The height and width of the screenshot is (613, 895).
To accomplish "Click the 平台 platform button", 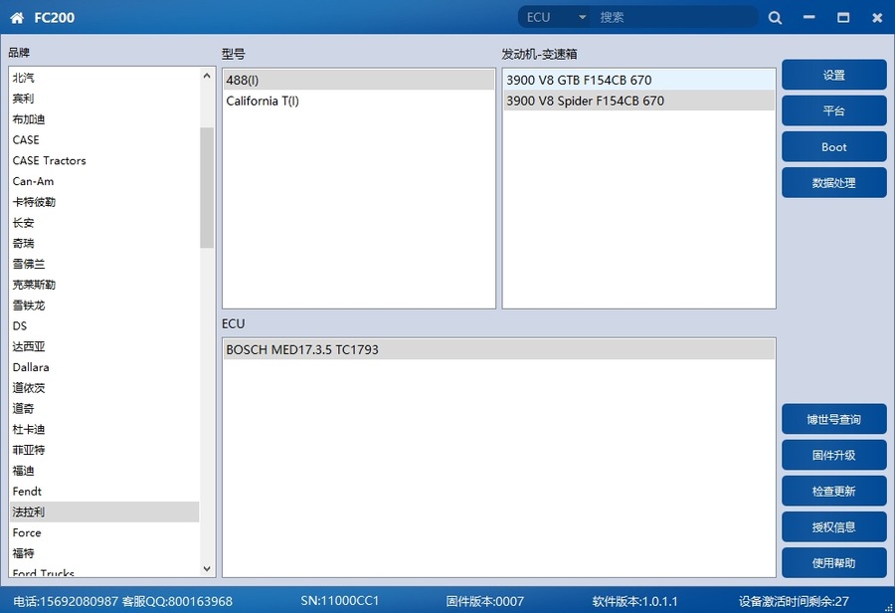I will [834, 110].
